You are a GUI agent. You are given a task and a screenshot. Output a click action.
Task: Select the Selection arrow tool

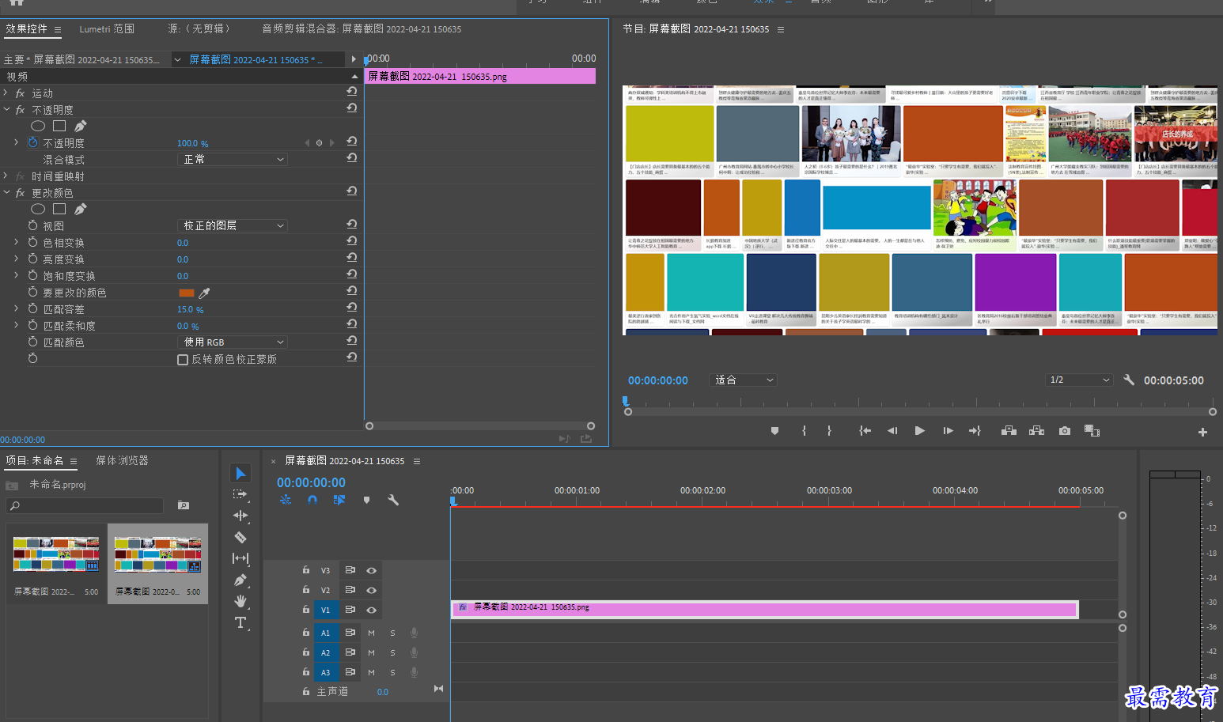tap(240, 474)
